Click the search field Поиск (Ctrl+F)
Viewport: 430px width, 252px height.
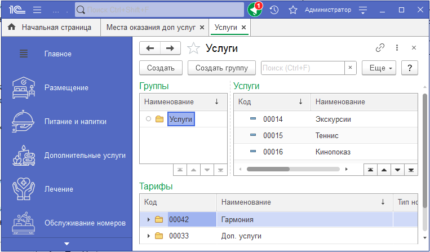(303, 68)
